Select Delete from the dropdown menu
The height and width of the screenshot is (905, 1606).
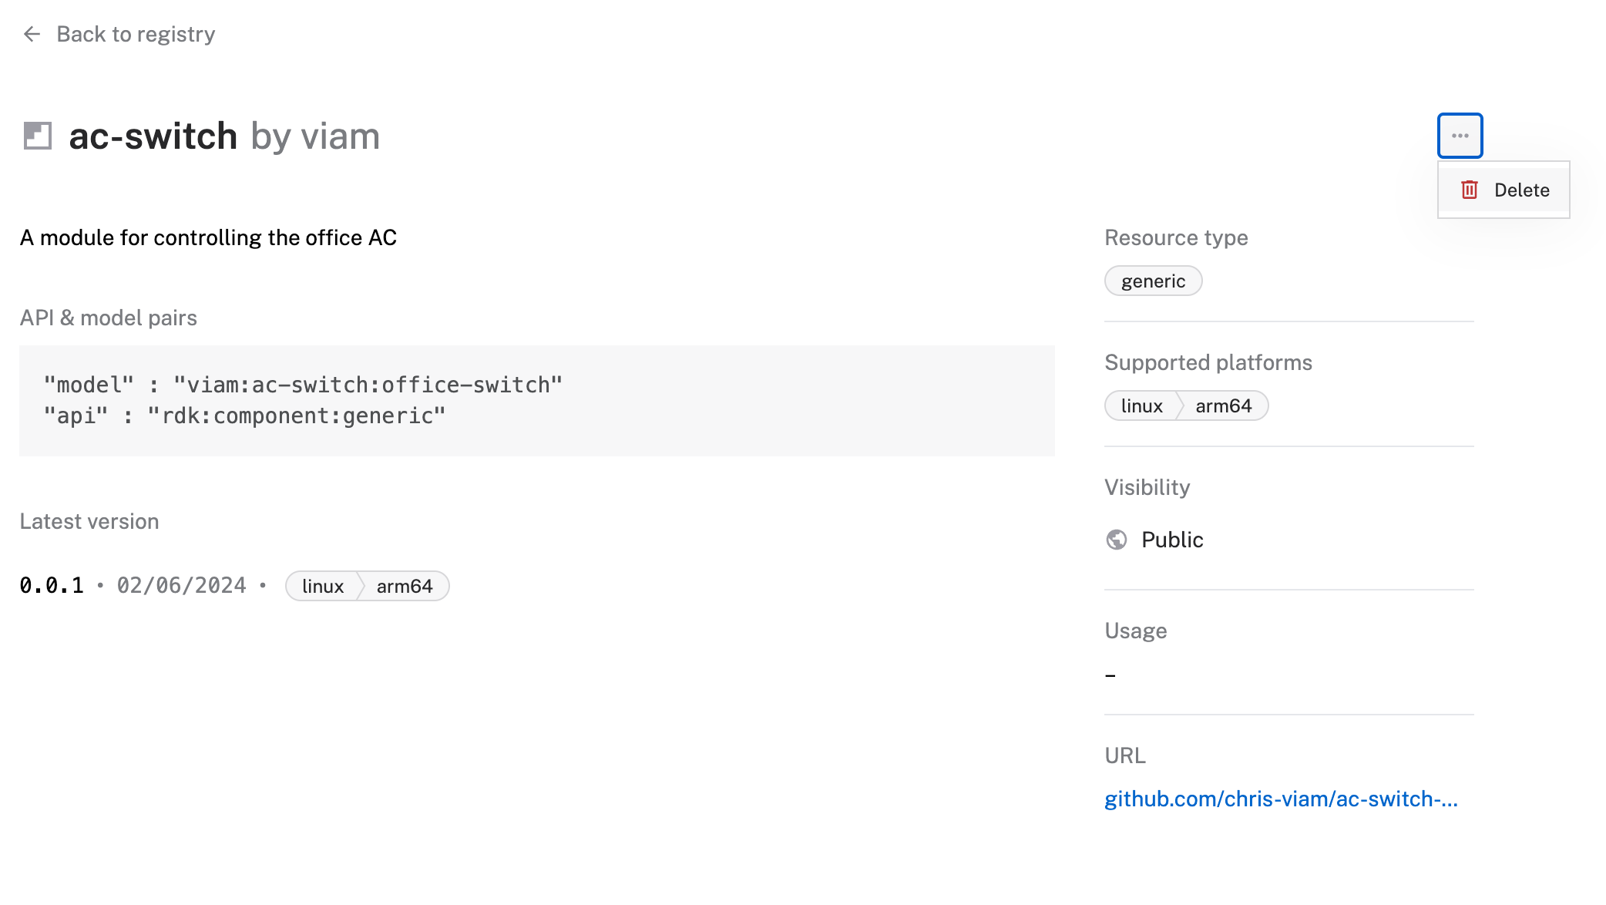pyautogui.click(x=1520, y=190)
